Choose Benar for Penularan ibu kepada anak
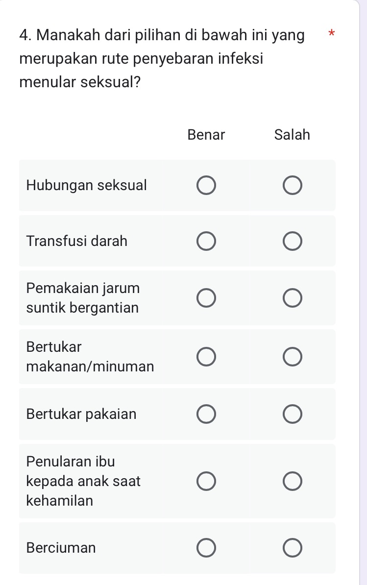 (x=206, y=481)
